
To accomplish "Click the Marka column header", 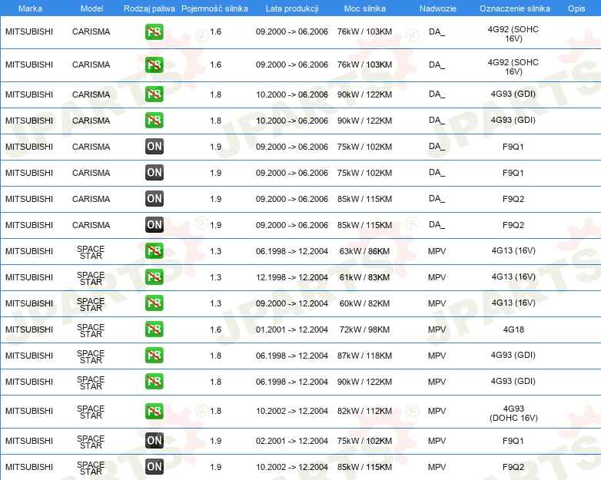I will point(30,8).
